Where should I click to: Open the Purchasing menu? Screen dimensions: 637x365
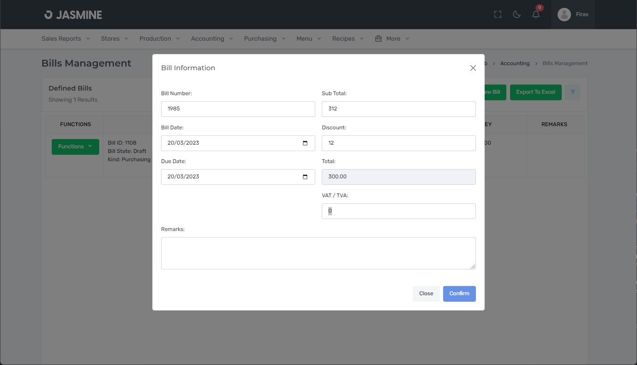coord(264,39)
